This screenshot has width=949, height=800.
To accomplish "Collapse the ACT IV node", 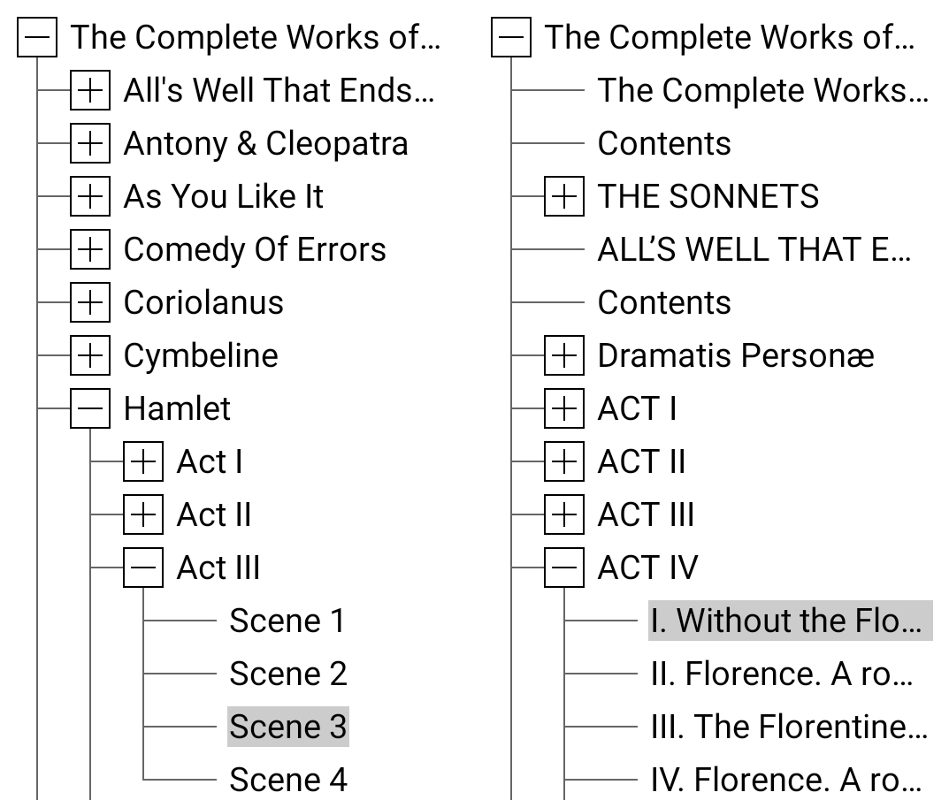I will (563, 568).
